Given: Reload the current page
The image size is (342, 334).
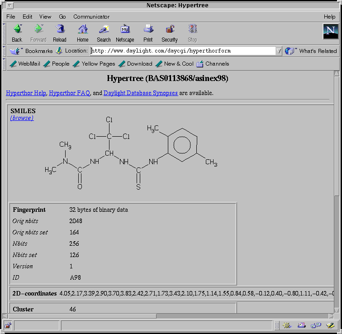Looking at the screenshot, I should point(60,33).
